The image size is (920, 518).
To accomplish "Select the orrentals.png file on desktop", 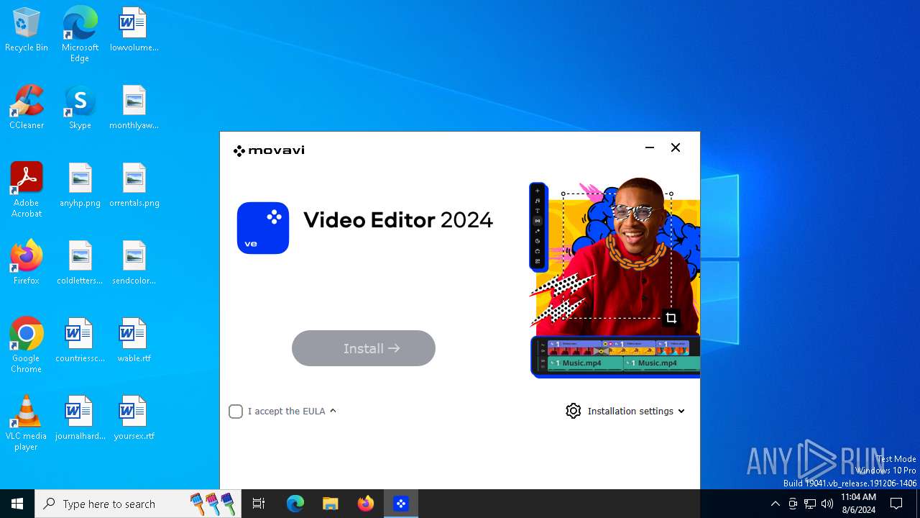I will 134,186.
